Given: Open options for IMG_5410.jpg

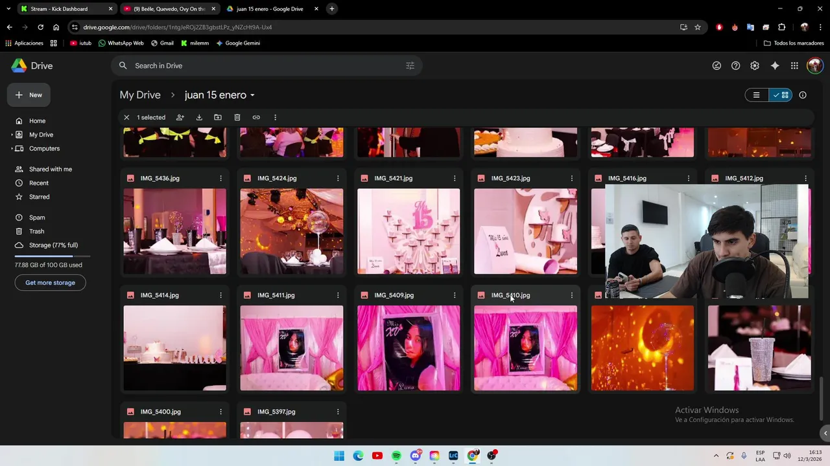Looking at the screenshot, I should 571,295.
